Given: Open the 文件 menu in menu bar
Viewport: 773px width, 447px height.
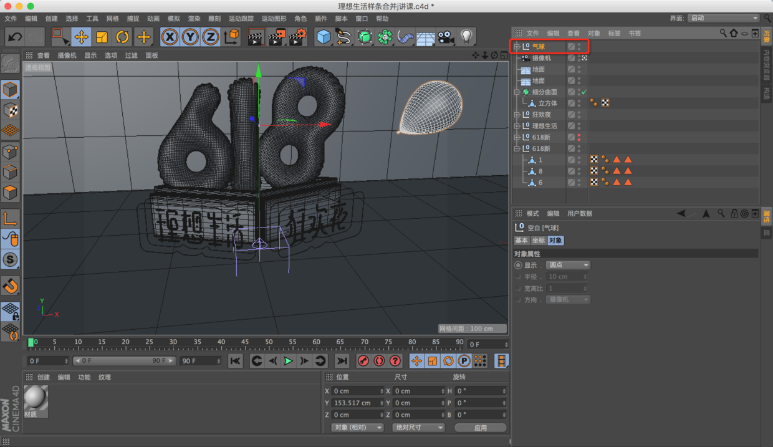Looking at the screenshot, I should pyautogui.click(x=11, y=19).
